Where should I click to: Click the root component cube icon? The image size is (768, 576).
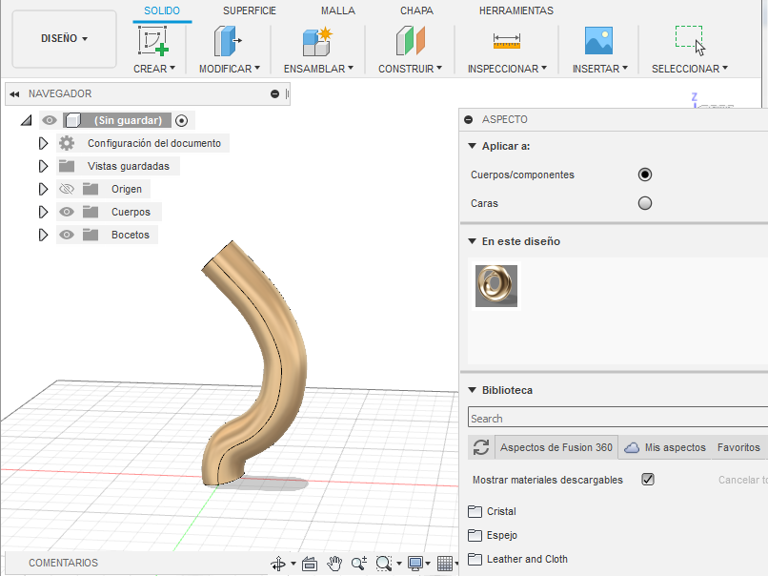pyautogui.click(x=73, y=120)
